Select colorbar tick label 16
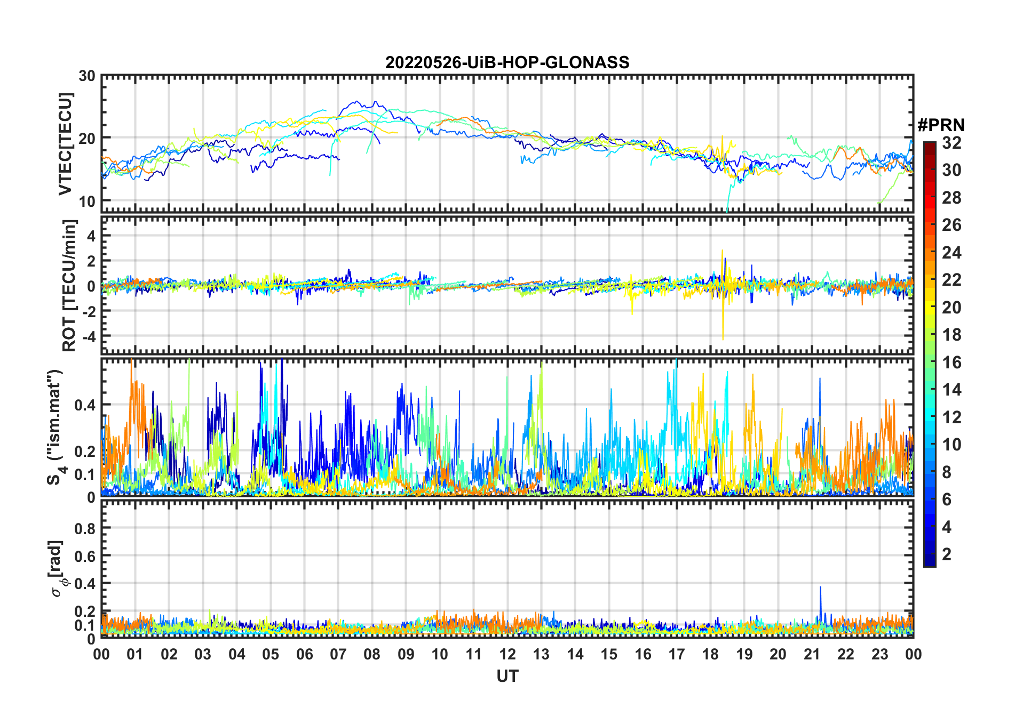 951,362
